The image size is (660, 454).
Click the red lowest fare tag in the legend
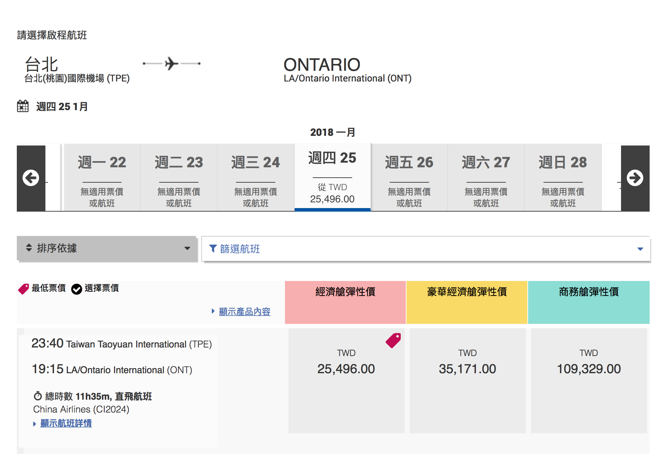24,288
